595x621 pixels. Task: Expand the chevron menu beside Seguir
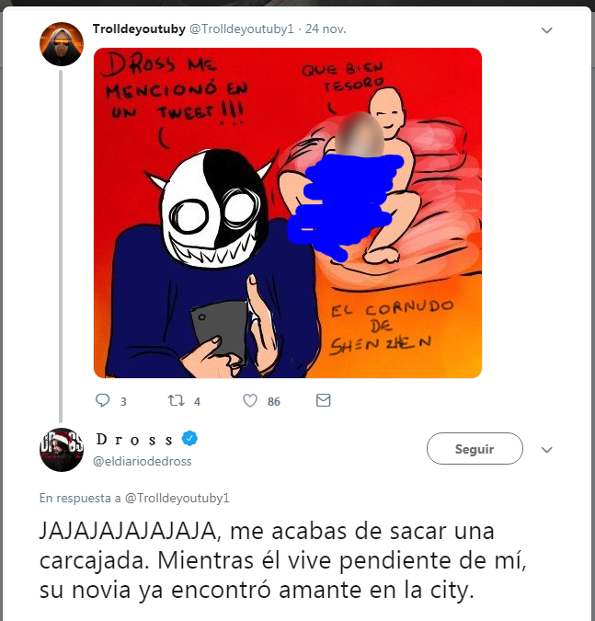click(x=546, y=450)
